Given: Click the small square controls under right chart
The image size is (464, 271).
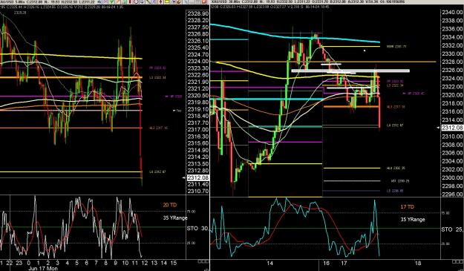Looking at the screenshot, I should pos(458,261).
